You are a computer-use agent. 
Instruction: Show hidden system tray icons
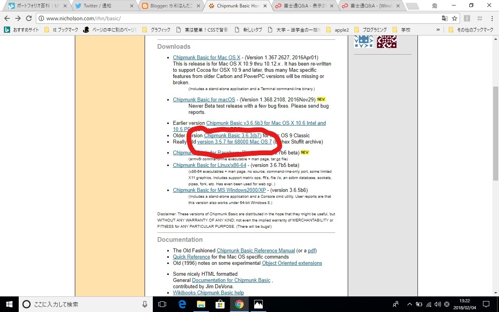tap(409, 304)
